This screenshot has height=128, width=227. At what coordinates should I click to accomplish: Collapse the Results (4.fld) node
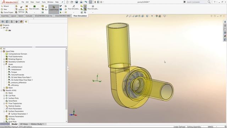coord(1,90)
